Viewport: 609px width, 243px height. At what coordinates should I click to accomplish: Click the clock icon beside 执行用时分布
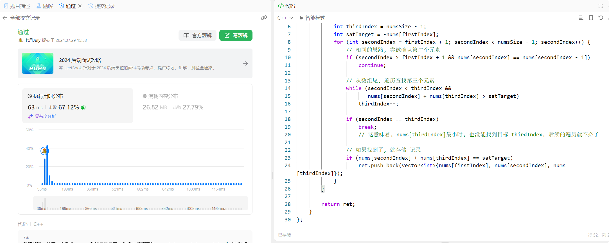30,96
